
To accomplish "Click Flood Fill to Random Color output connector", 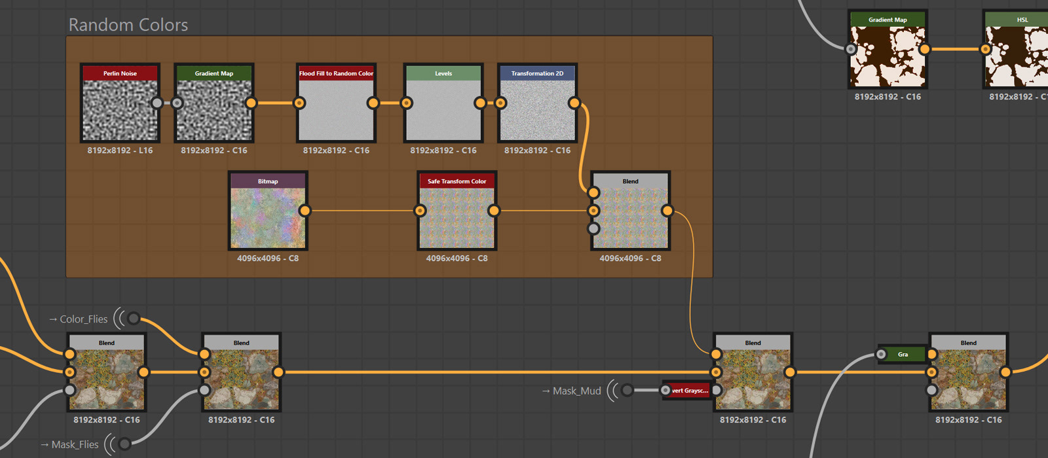I will point(373,103).
